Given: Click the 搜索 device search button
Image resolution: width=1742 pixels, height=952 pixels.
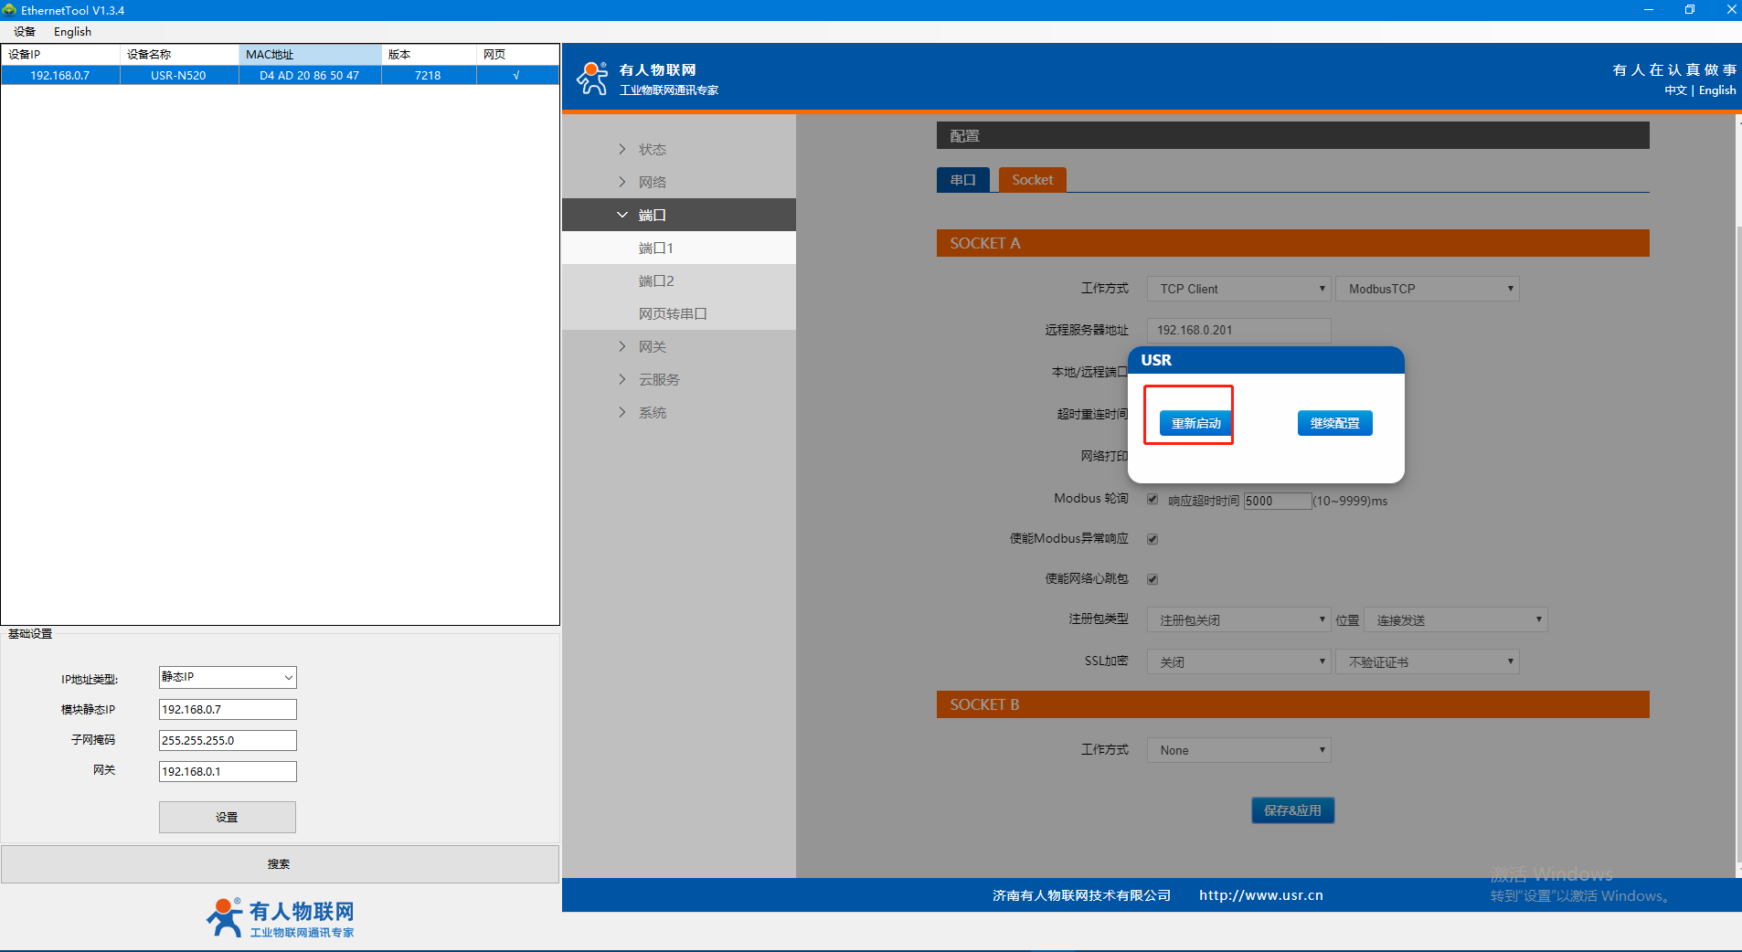Looking at the screenshot, I should (x=280, y=863).
